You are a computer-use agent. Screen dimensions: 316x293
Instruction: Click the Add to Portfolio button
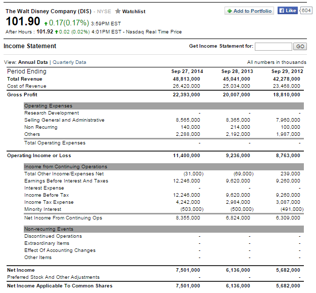tap(249, 11)
